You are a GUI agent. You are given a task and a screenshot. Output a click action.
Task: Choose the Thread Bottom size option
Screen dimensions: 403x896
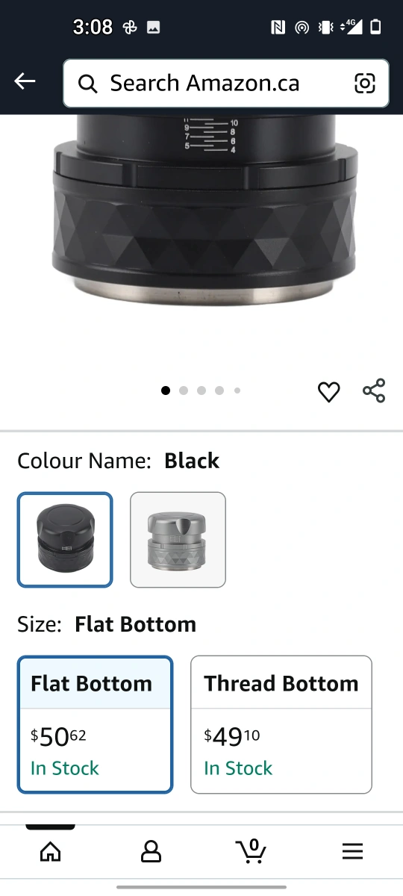tap(281, 724)
